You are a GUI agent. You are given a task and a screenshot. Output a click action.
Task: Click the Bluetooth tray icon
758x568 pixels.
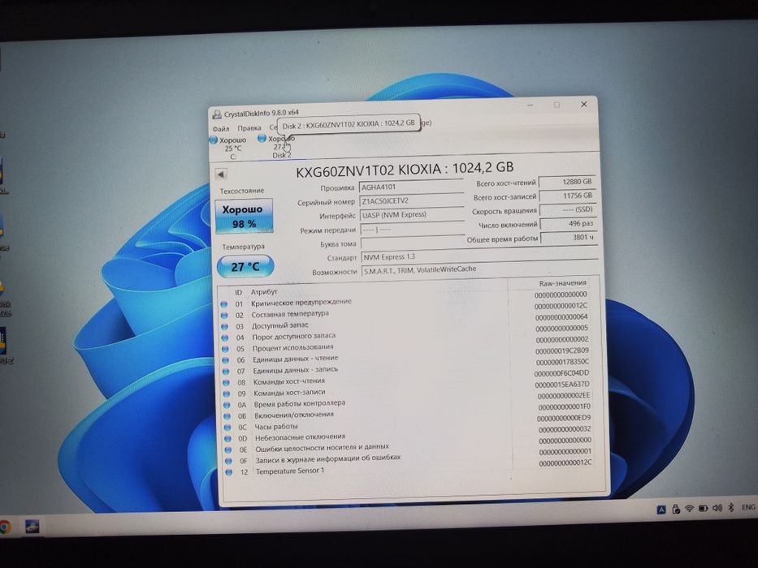[731, 508]
